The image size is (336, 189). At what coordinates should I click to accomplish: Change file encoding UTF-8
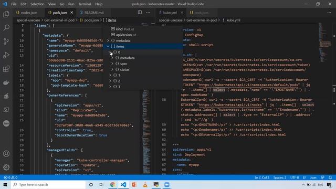click(295, 177)
